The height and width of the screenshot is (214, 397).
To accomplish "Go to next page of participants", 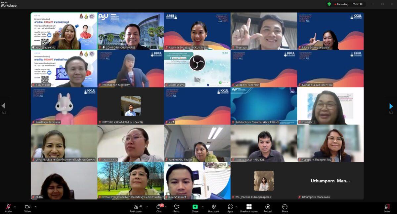I will [x=391, y=106].
